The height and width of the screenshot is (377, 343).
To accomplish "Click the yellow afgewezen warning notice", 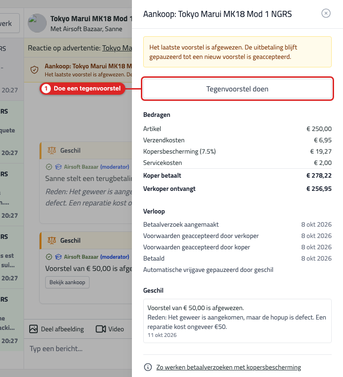I will [237, 52].
